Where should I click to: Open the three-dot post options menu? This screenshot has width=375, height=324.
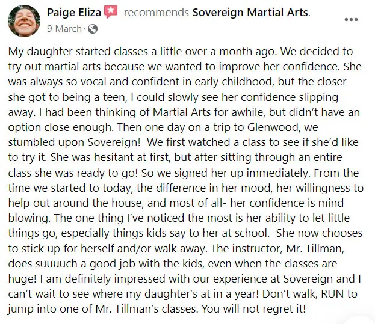[x=351, y=19]
